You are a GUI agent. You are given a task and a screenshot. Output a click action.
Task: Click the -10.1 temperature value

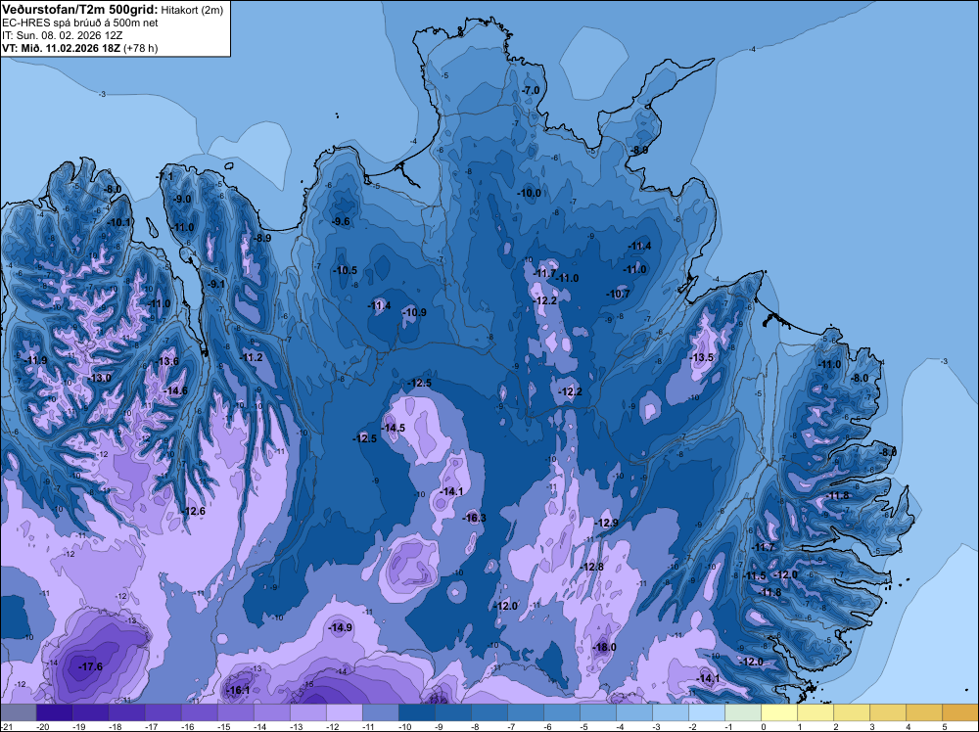[x=119, y=222]
